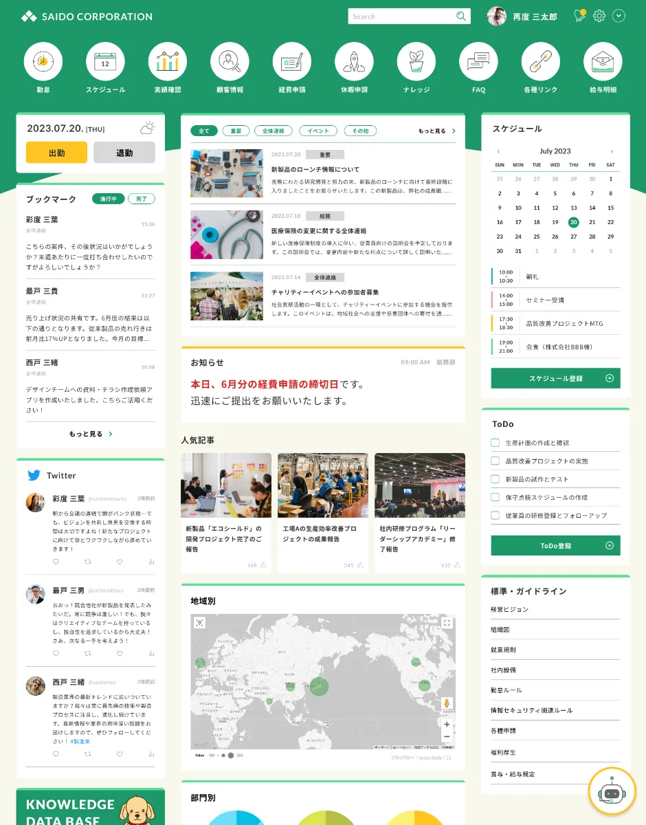The width and height of the screenshot is (646, 825).
Task: Click the map zoom out minus button
Action: point(447,736)
